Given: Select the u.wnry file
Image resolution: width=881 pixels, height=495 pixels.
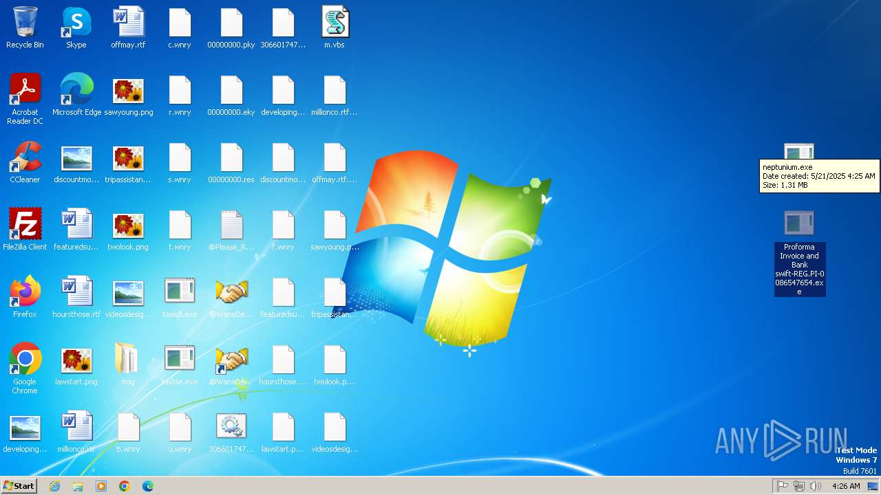Looking at the screenshot, I should tap(180, 432).
